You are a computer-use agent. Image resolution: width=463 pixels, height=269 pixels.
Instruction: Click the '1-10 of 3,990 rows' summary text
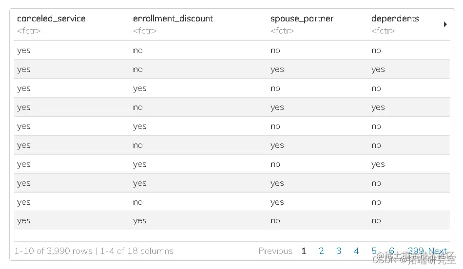(53, 251)
